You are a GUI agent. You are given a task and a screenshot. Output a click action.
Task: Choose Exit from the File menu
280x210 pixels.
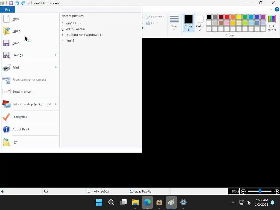tap(30, 142)
